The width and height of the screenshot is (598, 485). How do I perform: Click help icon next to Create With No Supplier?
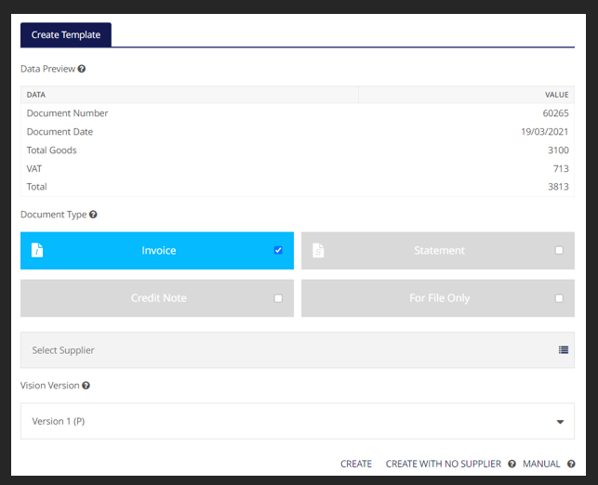(x=512, y=464)
